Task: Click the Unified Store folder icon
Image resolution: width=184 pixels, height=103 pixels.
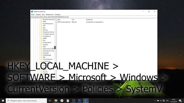Action: (41, 43)
